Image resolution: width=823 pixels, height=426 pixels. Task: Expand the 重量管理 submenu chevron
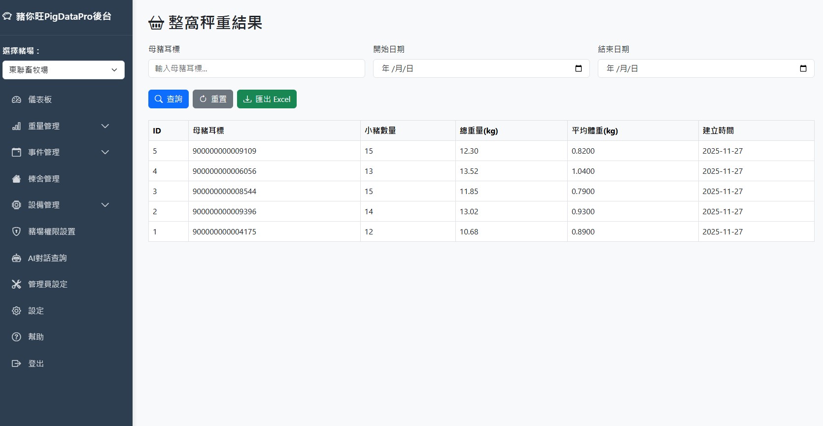tap(105, 126)
